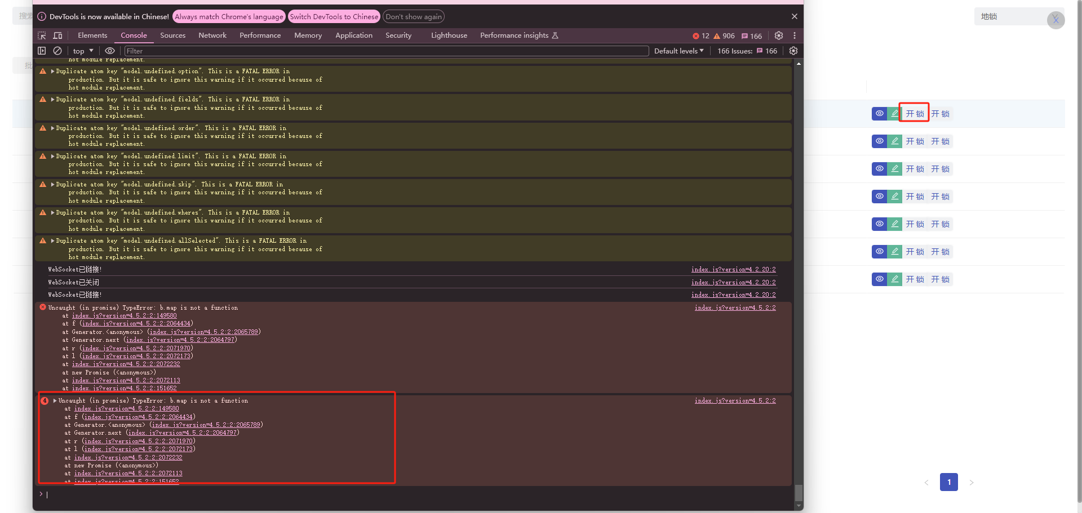This screenshot has width=1082, height=513.
Task: Toggle the live expression eye icon
Action: (110, 51)
